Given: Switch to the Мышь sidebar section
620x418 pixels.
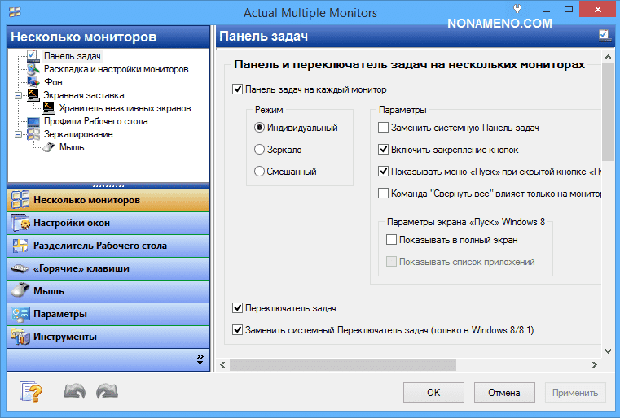Looking at the screenshot, I should pyautogui.click(x=49, y=291).
